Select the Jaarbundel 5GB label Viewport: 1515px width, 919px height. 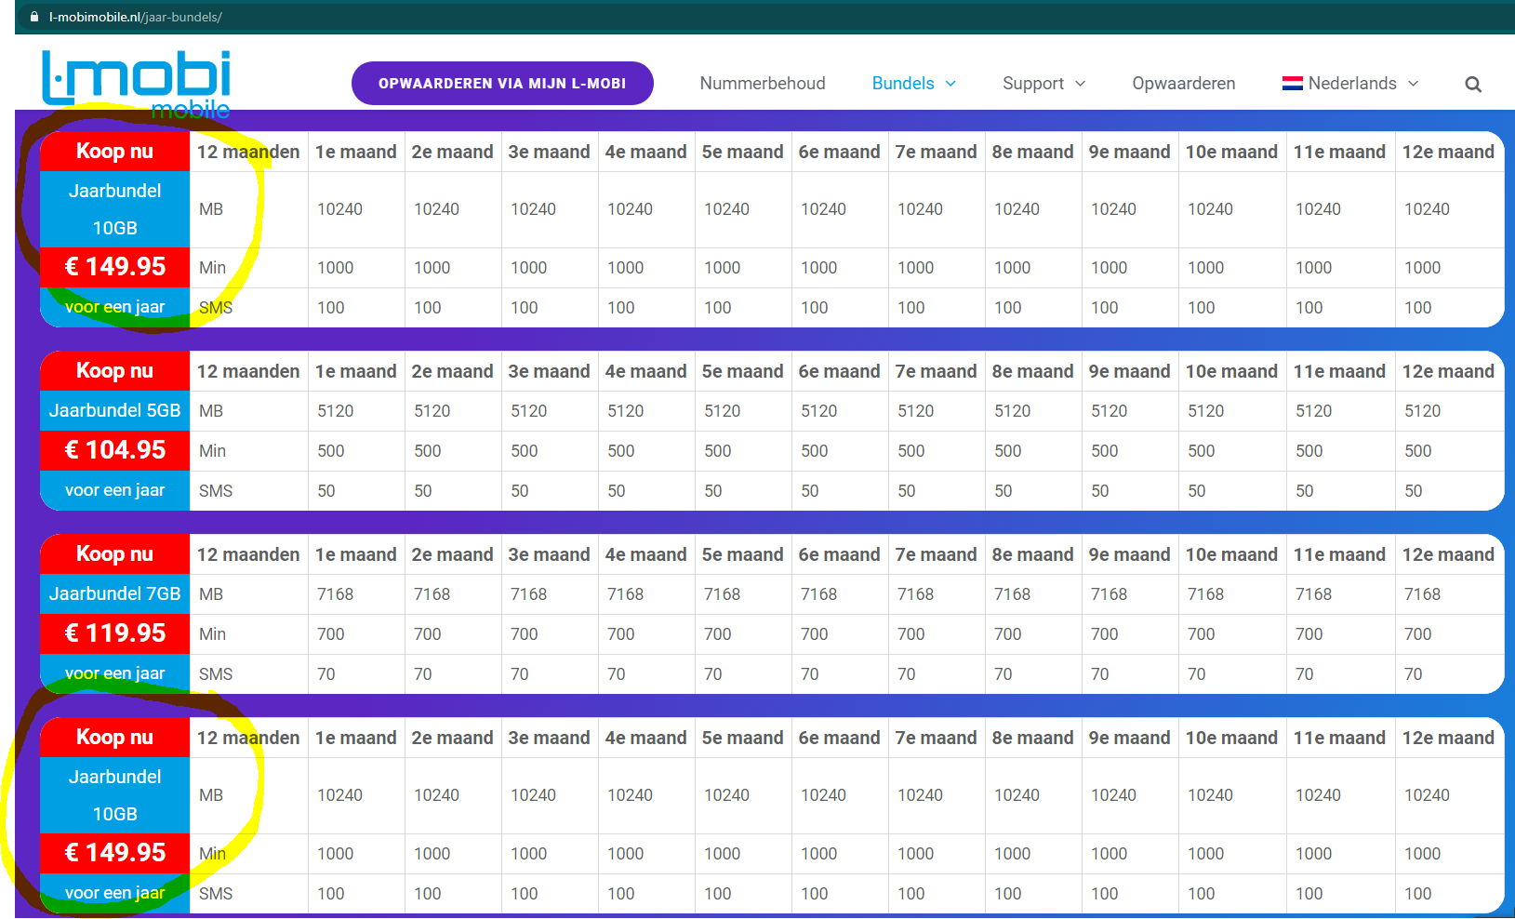(x=114, y=410)
